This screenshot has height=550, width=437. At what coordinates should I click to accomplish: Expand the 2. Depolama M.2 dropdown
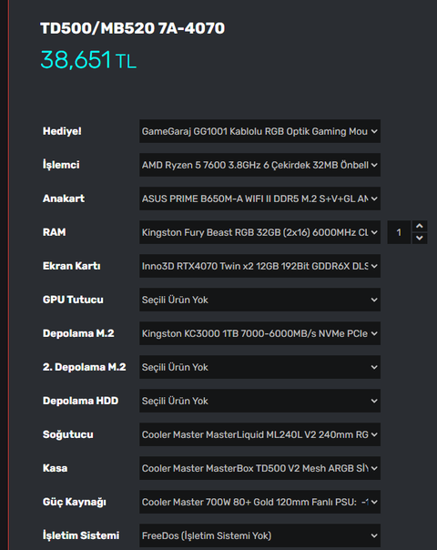click(259, 367)
